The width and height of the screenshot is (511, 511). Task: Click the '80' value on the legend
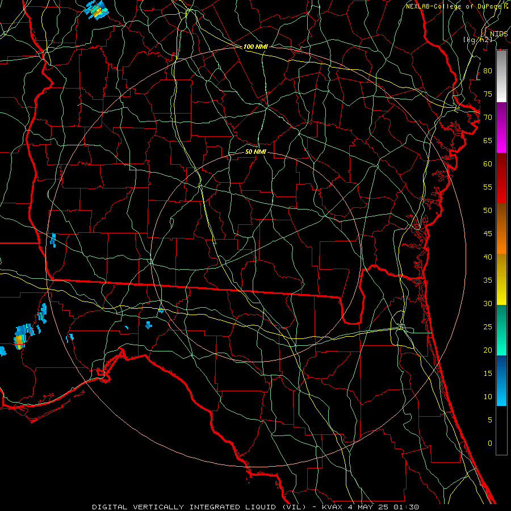(488, 71)
